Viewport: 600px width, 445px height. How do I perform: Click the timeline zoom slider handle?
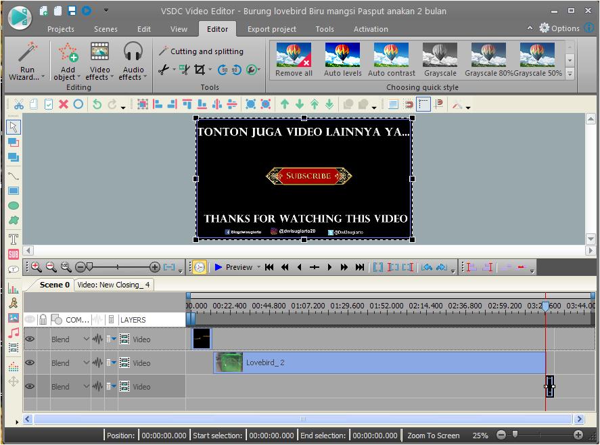coord(89,266)
